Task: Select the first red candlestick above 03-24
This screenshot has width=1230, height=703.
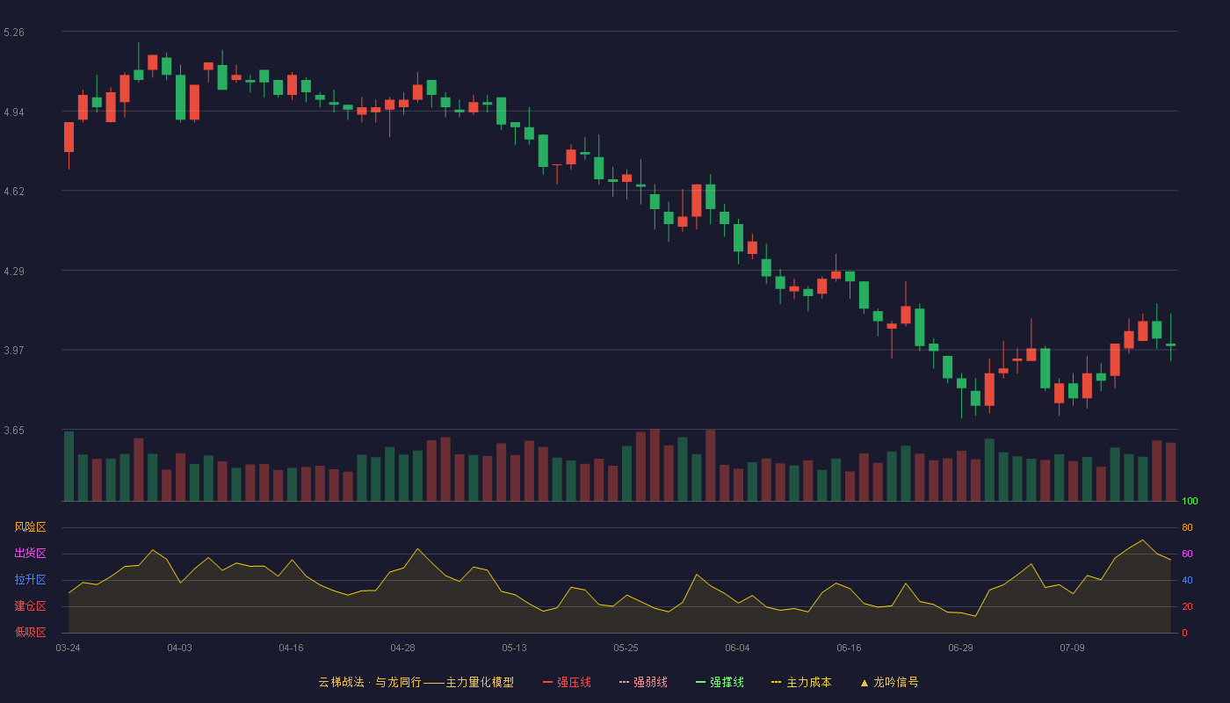Action: tap(69, 137)
